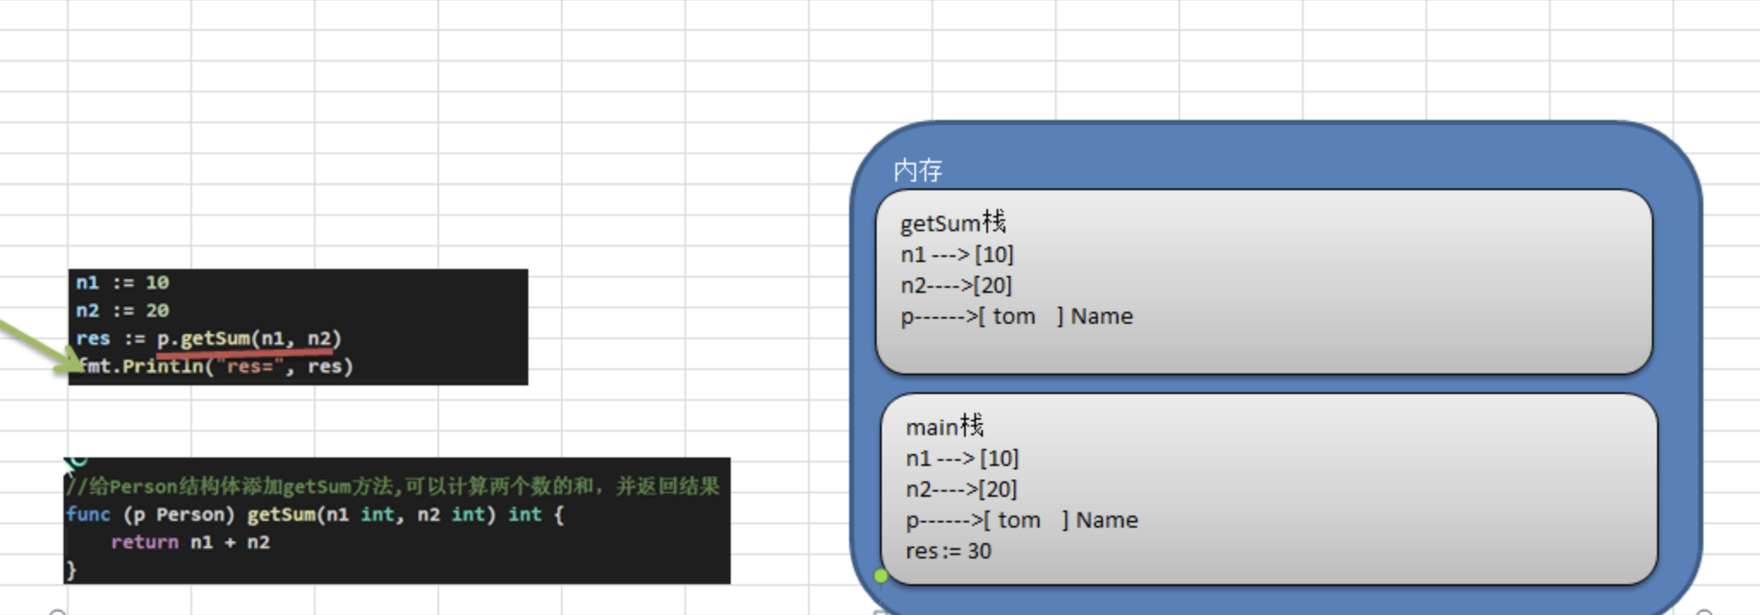The width and height of the screenshot is (1760, 615).
Task: Click the func (p Person) getSum signature line
Action: [315, 515]
